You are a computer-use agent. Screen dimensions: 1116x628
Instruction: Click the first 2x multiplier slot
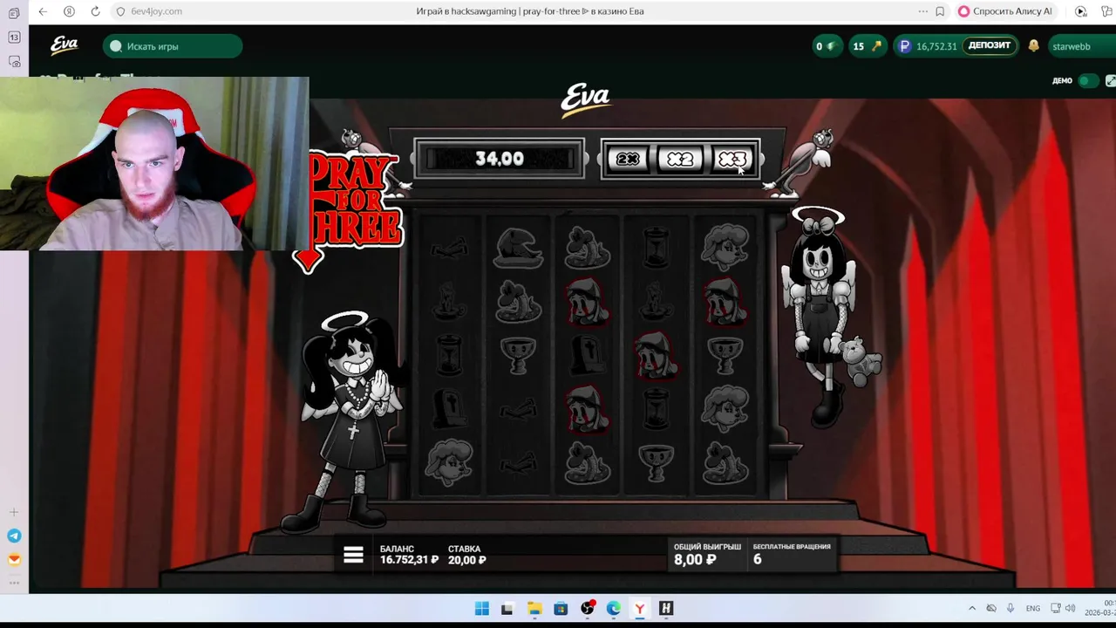(628, 159)
